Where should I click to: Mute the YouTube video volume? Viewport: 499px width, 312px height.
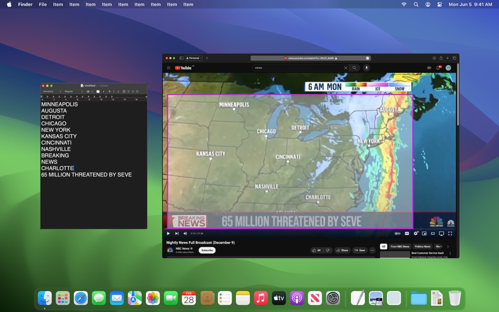[185, 233]
